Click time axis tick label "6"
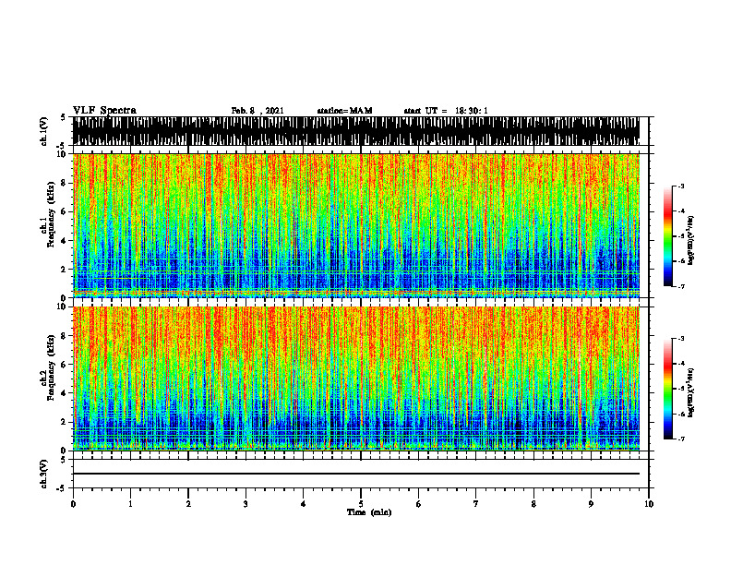 click(419, 504)
